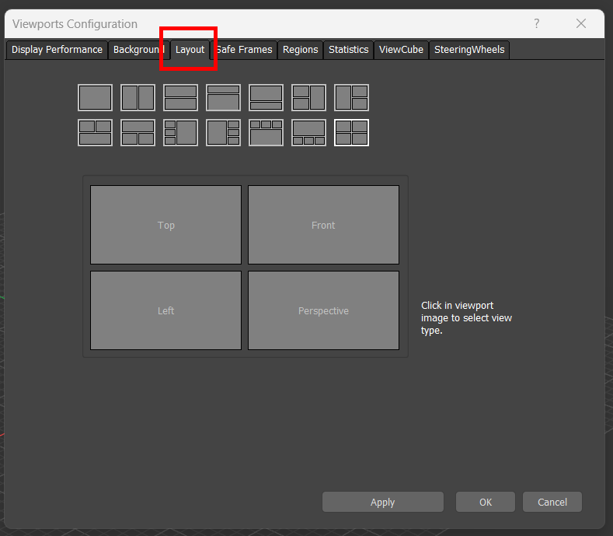Pick layout with large top, small bottom viewport
613x536 pixels.
tap(266, 97)
